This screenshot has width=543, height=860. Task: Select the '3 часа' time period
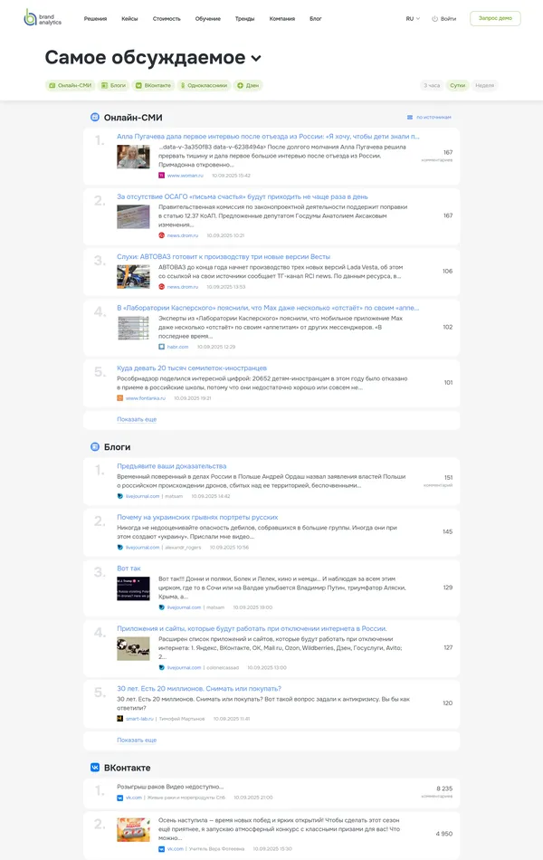[432, 85]
